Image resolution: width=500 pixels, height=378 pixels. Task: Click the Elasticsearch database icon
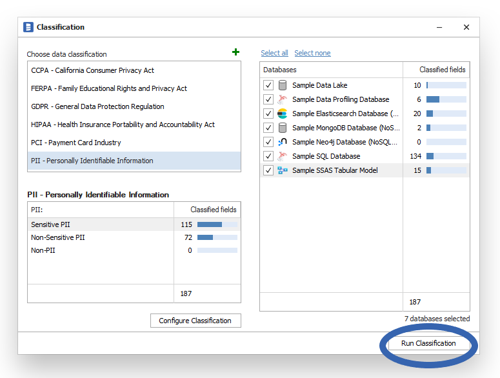[282, 114]
